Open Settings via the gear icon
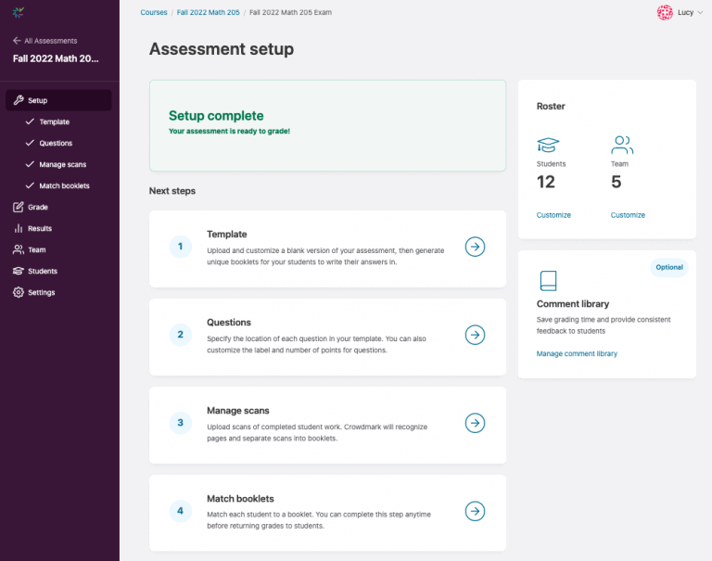This screenshot has height=561, width=712. [19, 292]
